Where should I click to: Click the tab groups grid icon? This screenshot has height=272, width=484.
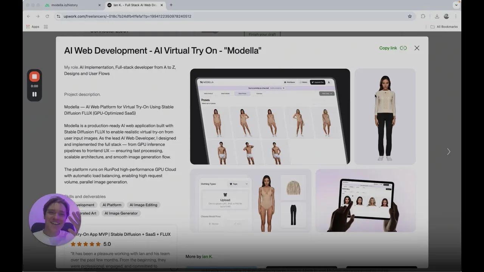[46, 27]
